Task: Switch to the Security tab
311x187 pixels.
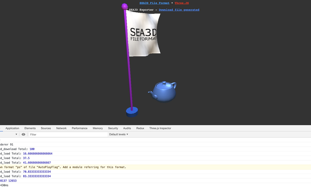Action: point(113,128)
